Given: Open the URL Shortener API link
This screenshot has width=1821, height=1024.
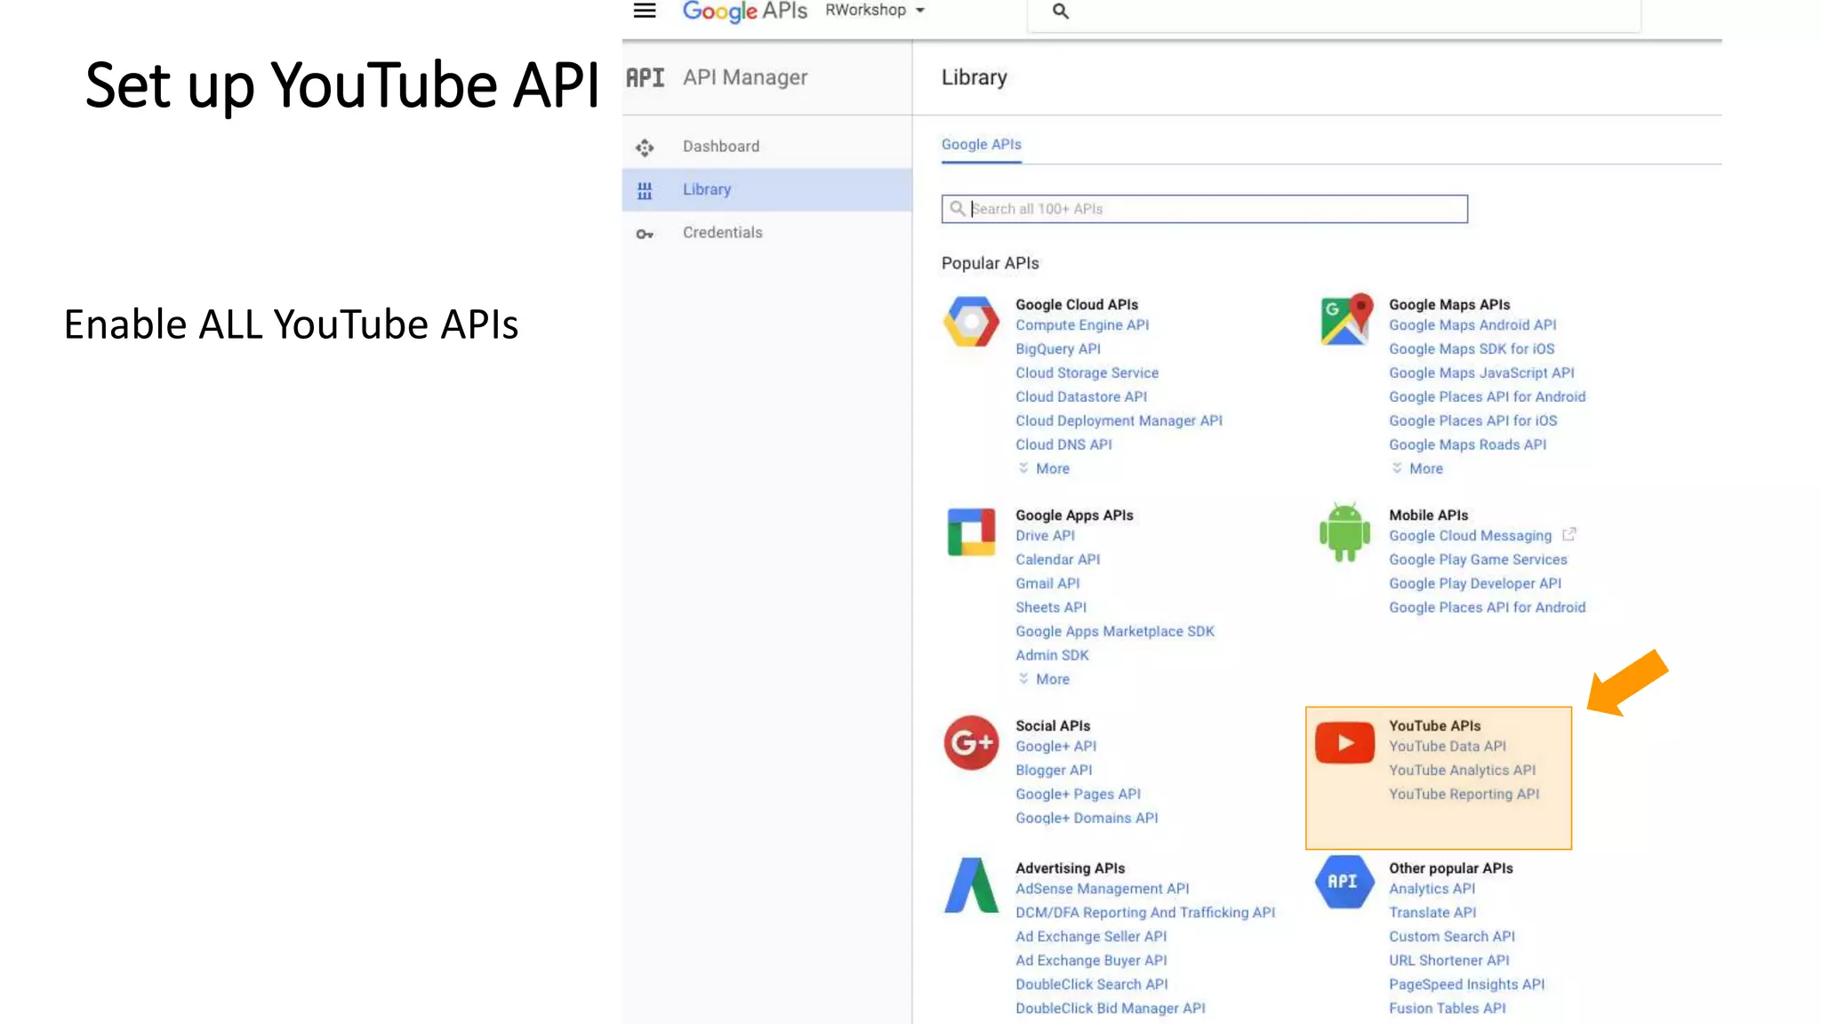Looking at the screenshot, I should pyautogui.click(x=1449, y=961).
